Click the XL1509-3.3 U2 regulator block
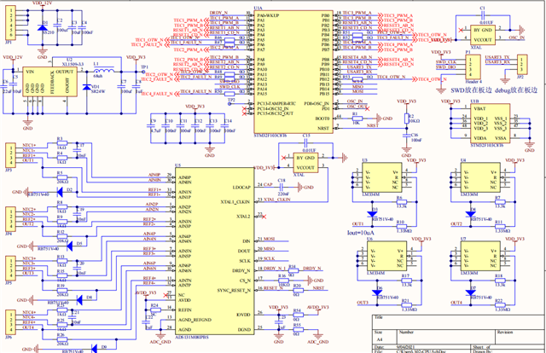The height and width of the screenshot is (353, 546). click(50, 82)
